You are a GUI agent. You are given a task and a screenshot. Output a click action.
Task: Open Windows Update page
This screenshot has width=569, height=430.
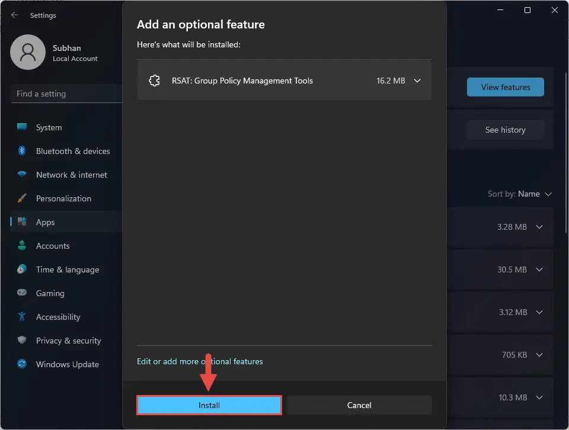68,364
